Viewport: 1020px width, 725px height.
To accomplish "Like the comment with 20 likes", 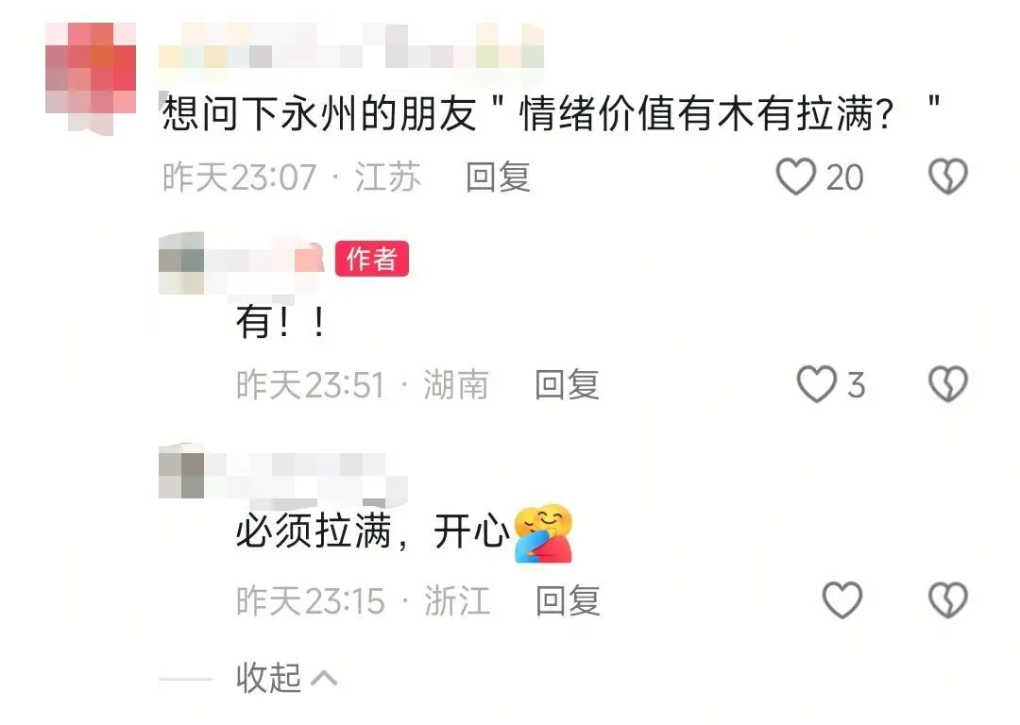I will [x=795, y=177].
